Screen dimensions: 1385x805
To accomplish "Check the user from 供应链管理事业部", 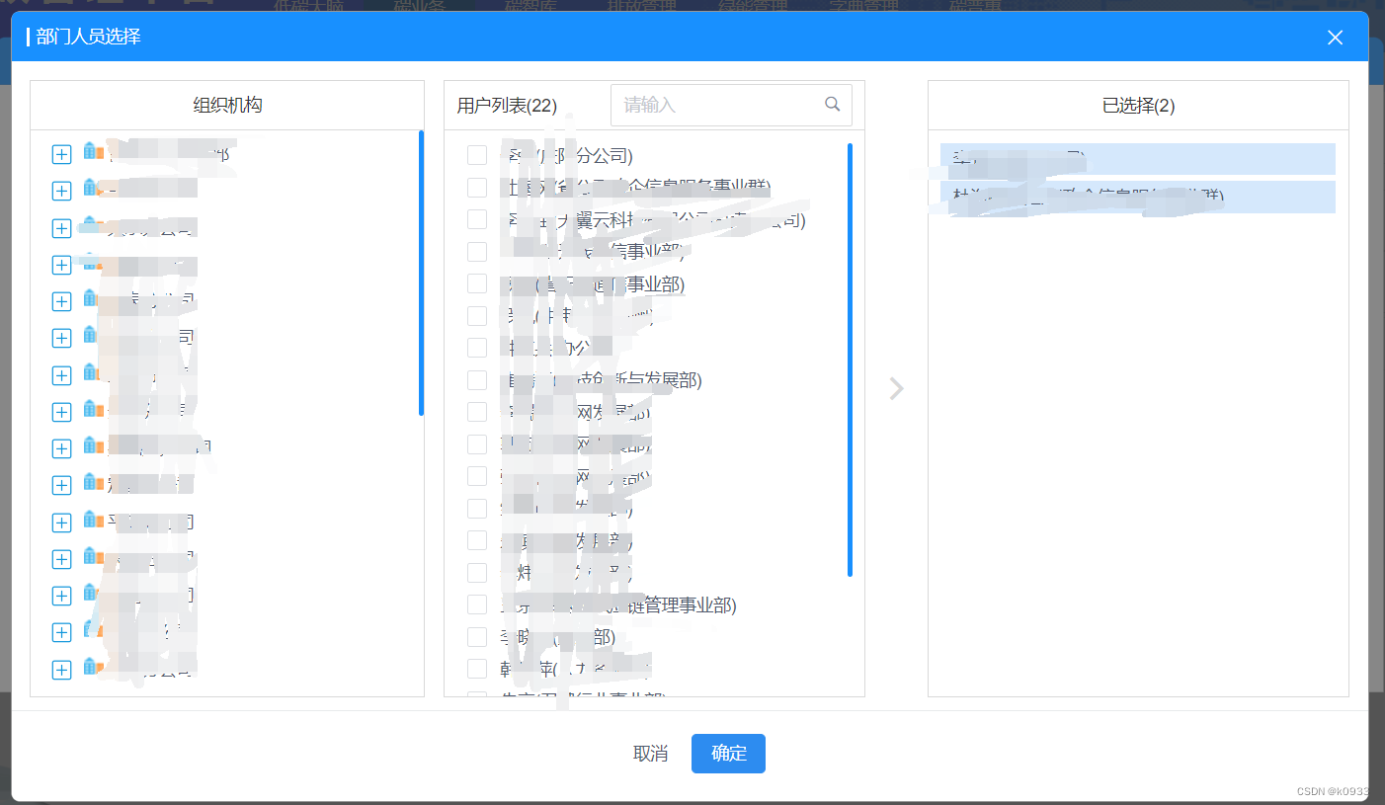I will 476,604.
